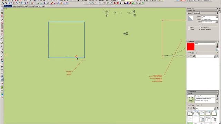
Task: Open the Styles library dropdown list
Action: (x=214, y=108)
